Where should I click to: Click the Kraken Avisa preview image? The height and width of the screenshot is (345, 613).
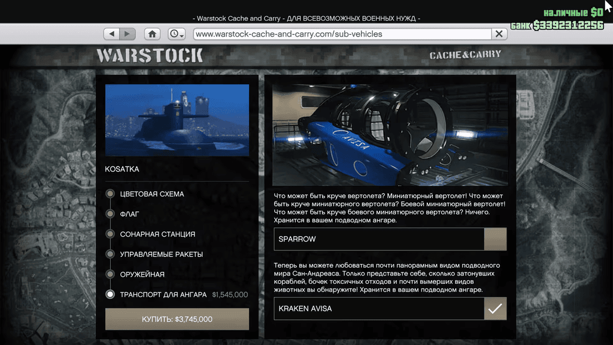click(390, 135)
